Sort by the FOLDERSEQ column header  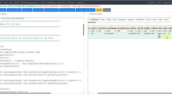coord(102,28)
